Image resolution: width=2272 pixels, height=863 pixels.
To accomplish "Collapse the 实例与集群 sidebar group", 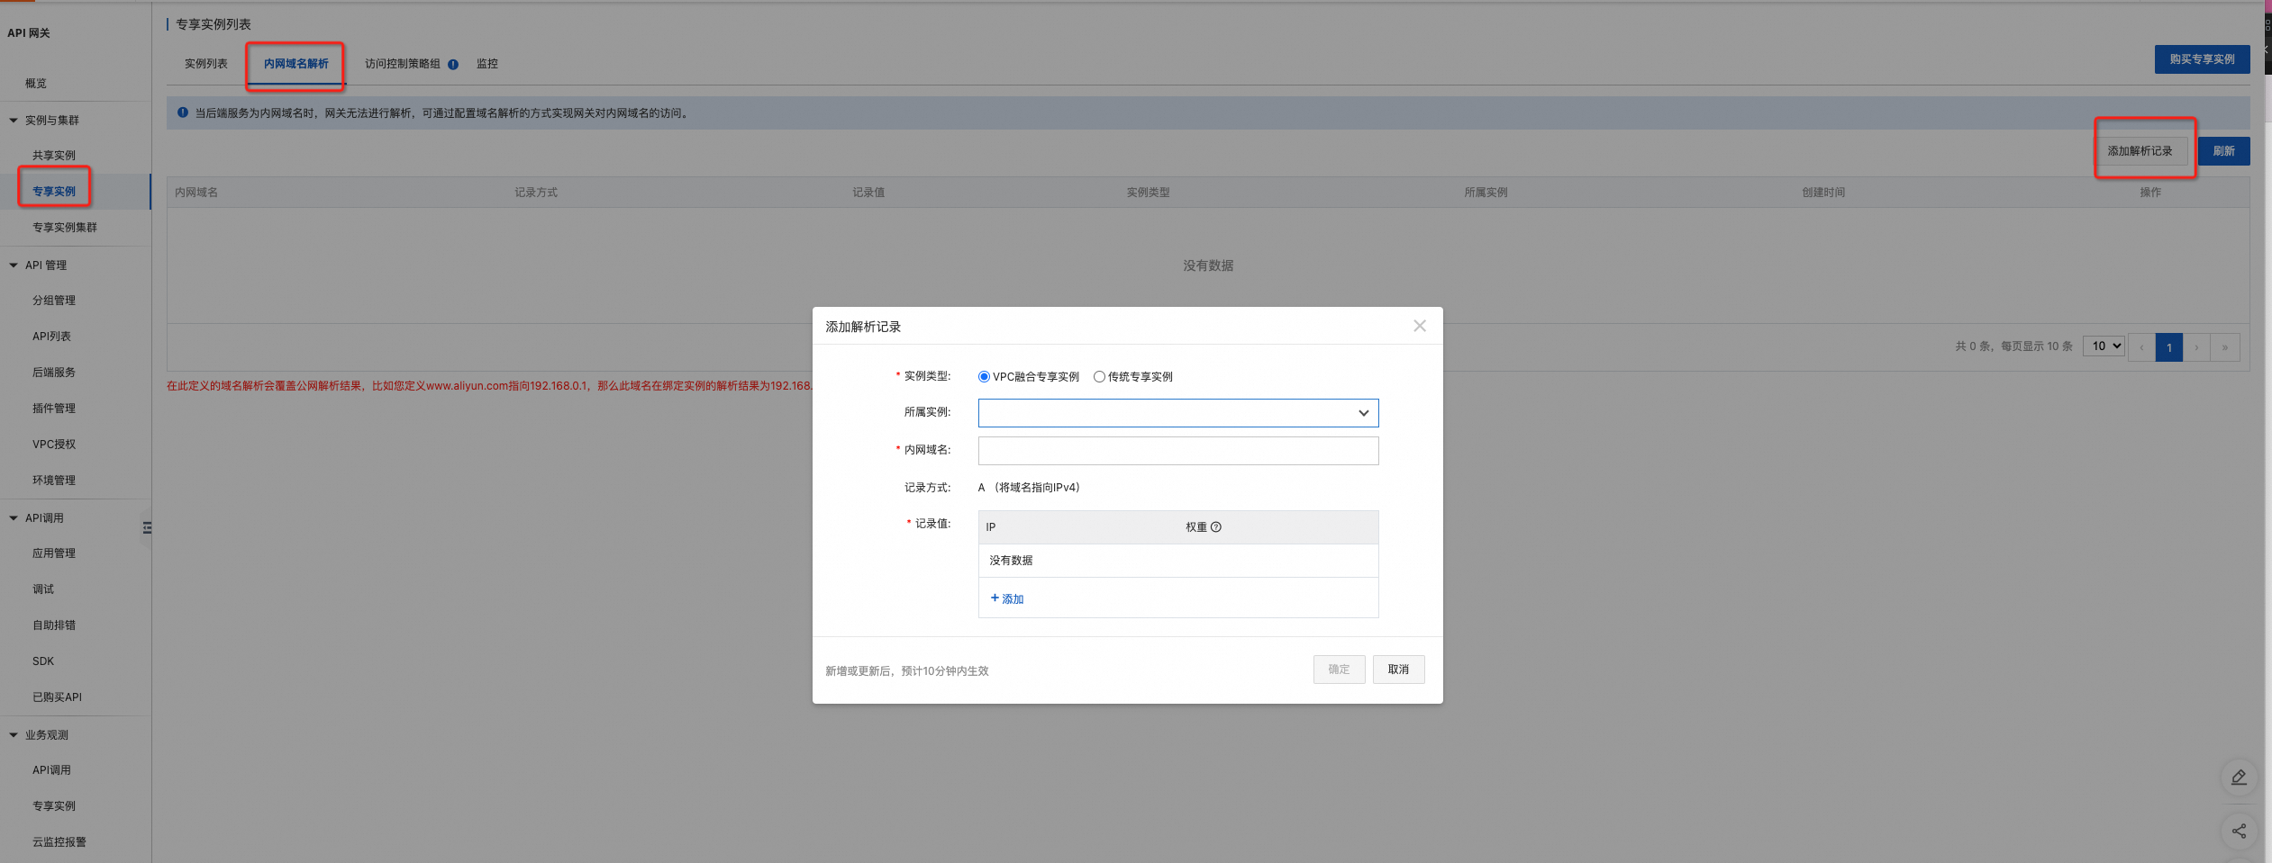I will tap(14, 121).
